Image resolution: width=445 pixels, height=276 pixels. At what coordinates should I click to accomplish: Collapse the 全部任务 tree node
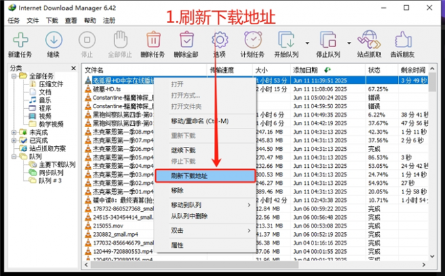14,76
